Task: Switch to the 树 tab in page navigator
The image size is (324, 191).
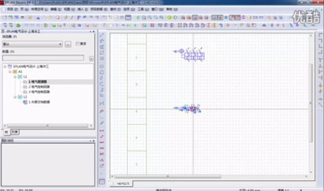Action: [x=7, y=132]
